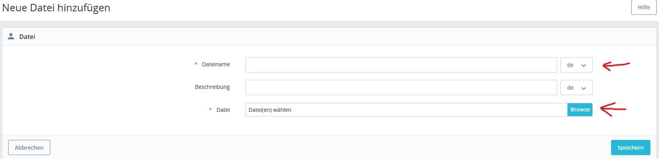Click the 'Neue Datei hinzufügen' page title

point(56,8)
